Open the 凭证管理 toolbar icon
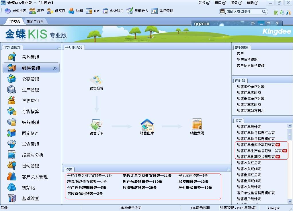 coord(155,11)
